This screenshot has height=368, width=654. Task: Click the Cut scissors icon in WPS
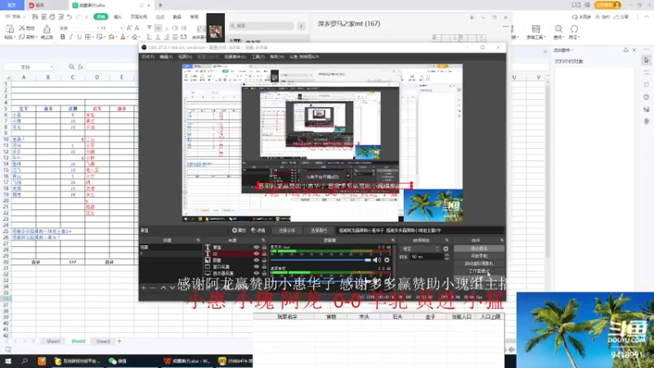point(22,28)
